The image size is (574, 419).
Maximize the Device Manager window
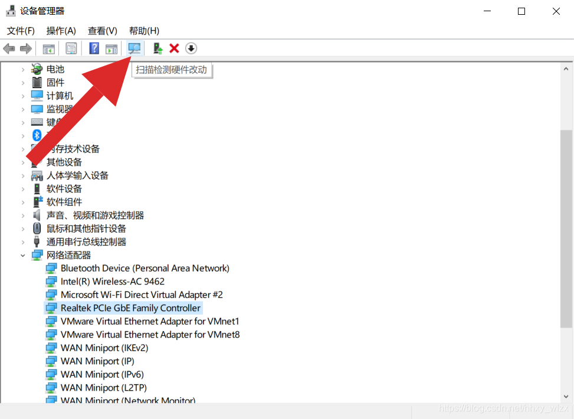point(521,11)
